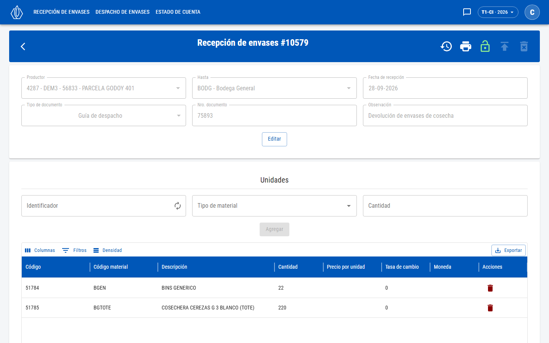549x343 pixels.
Task: Click the delete reception trash icon
Action: [x=524, y=46]
